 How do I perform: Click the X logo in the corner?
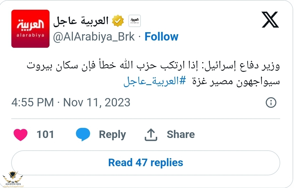tap(270, 20)
